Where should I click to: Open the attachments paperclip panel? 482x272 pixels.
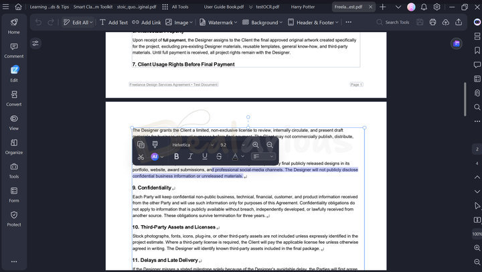pyautogui.click(x=477, y=93)
